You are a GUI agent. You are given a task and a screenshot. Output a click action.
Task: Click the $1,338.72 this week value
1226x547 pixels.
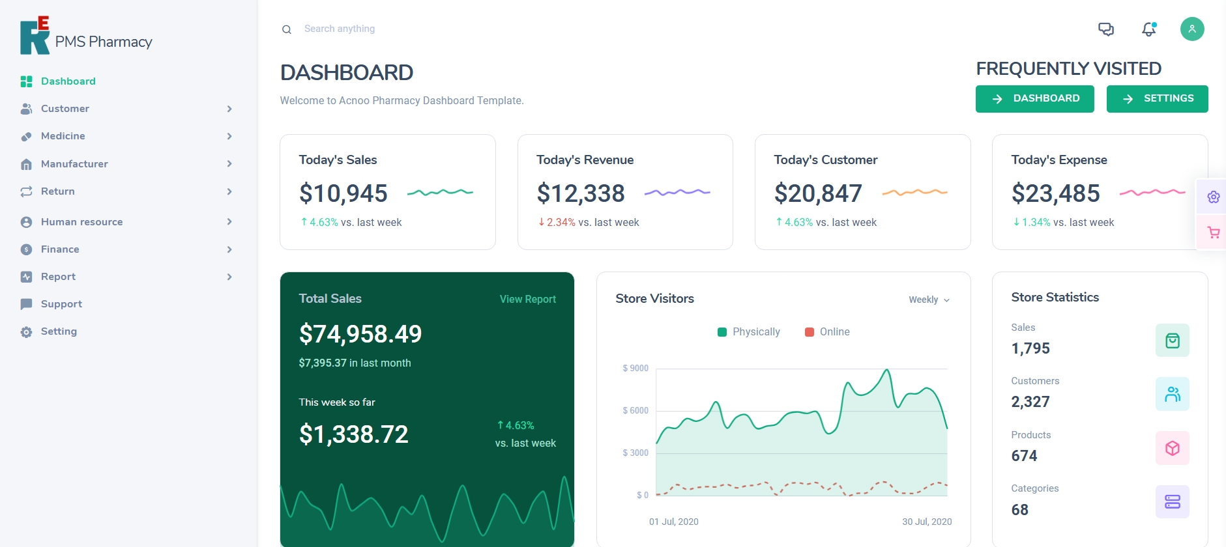353,434
